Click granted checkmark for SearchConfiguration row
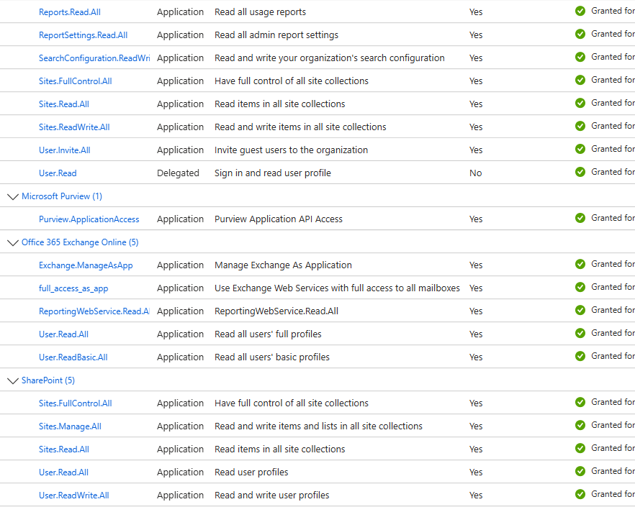 [x=580, y=57]
